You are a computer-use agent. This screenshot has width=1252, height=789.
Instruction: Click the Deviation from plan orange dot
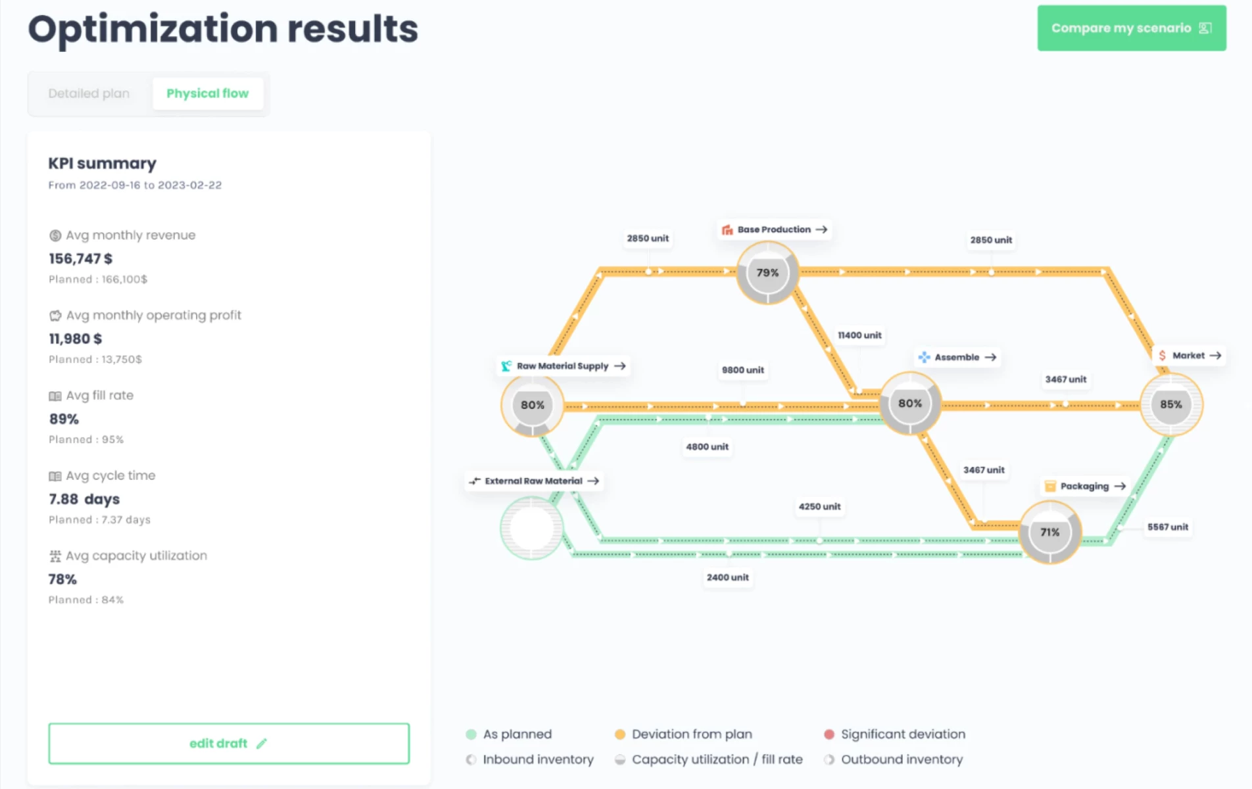click(x=619, y=734)
